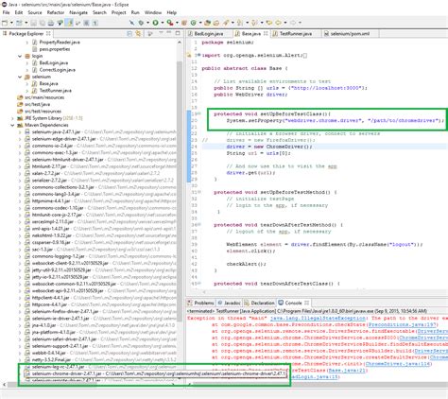
Task: Click the green Run button in the toolbar
Action: [x=155, y=23]
